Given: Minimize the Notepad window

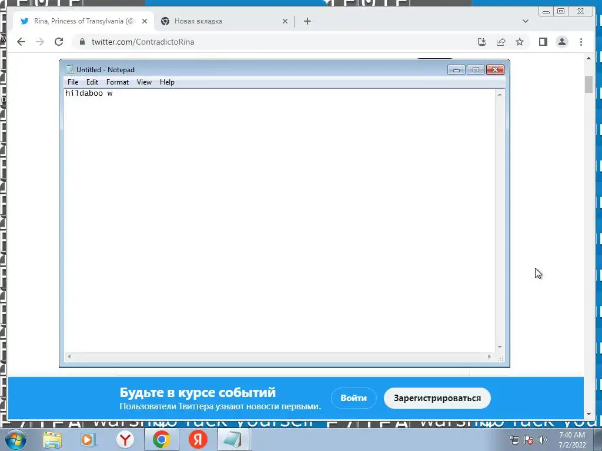Looking at the screenshot, I should point(456,70).
